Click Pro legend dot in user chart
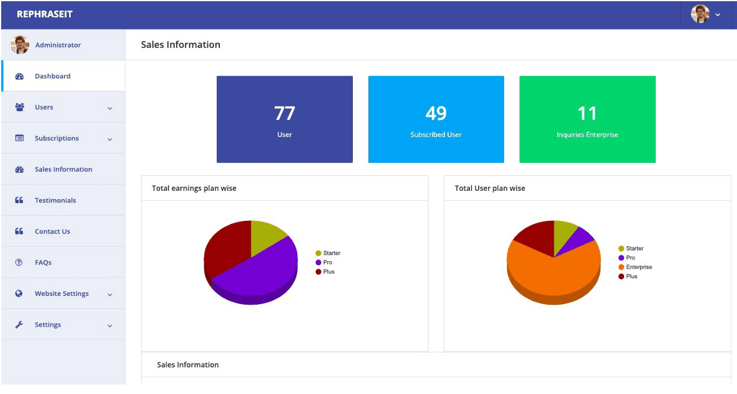Screen dimensions: 737x394 click(x=621, y=258)
